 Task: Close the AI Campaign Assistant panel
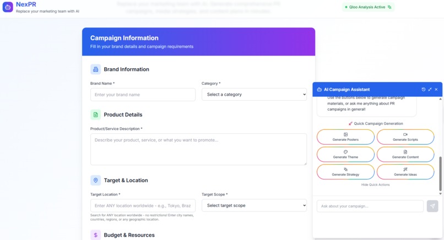click(x=436, y=89)
